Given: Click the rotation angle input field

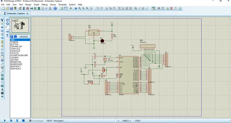Looking at the screenshot, I should click(7, 27).
